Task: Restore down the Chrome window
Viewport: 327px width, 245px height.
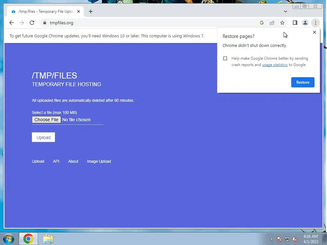Action: click(x=305, y=6)
